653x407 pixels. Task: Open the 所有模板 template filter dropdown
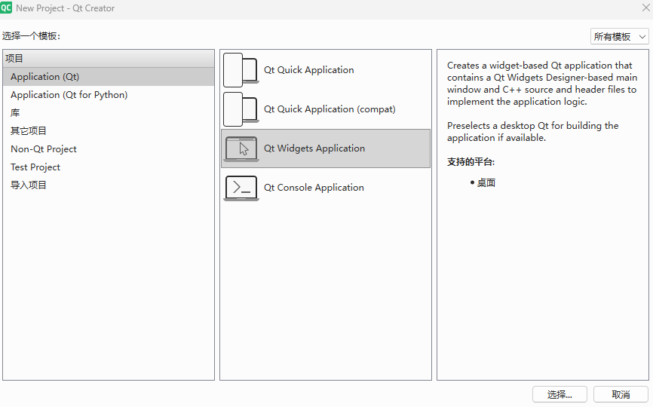point(619,37)
